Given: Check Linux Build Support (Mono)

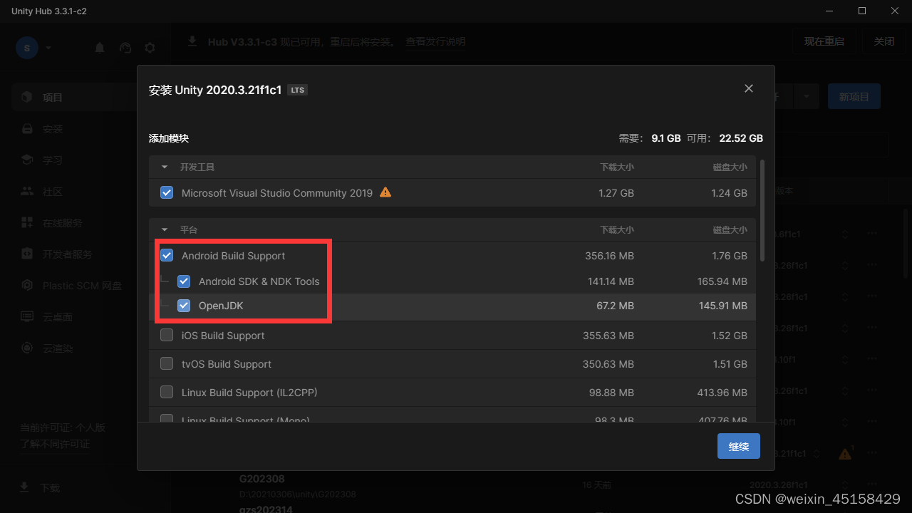Looking at the screenshot, I should click(167, 419).
